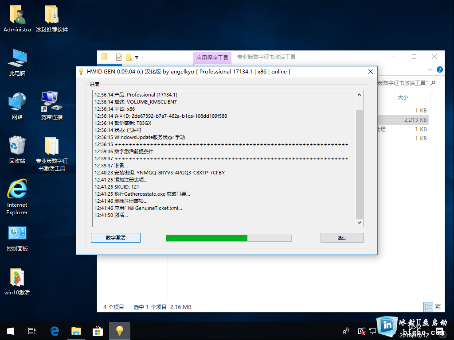Open the quick access toolbar customize dropdown
The image size is (454, 340).
(137, 57)
